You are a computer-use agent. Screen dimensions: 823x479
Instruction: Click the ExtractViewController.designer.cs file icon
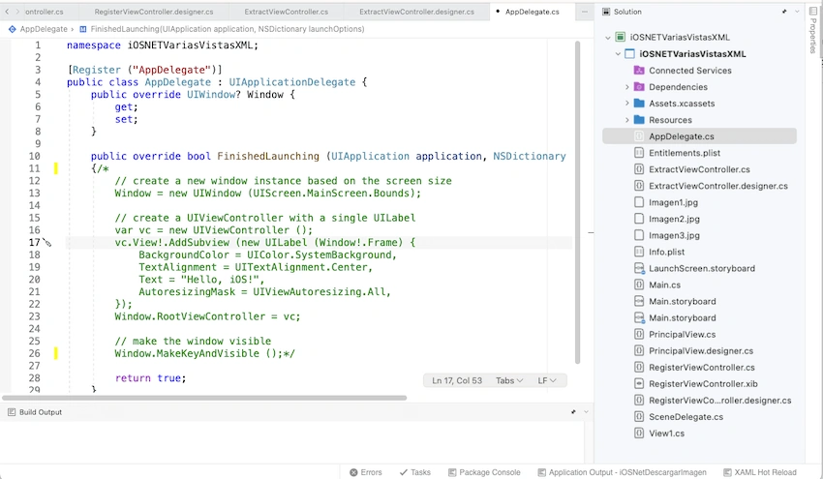[639, 186]
